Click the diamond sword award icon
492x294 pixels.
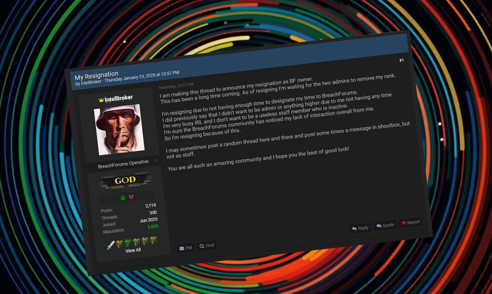tap(111, 245)
